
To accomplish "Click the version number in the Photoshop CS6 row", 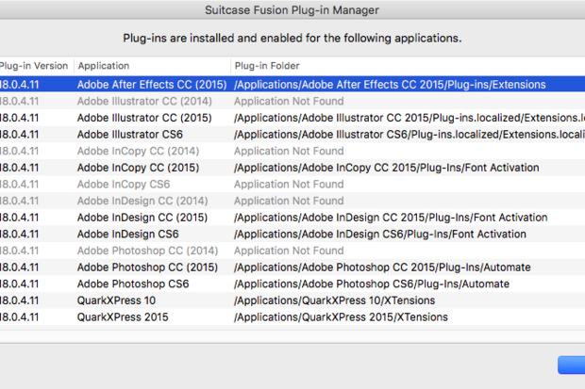I will point(20,284).
